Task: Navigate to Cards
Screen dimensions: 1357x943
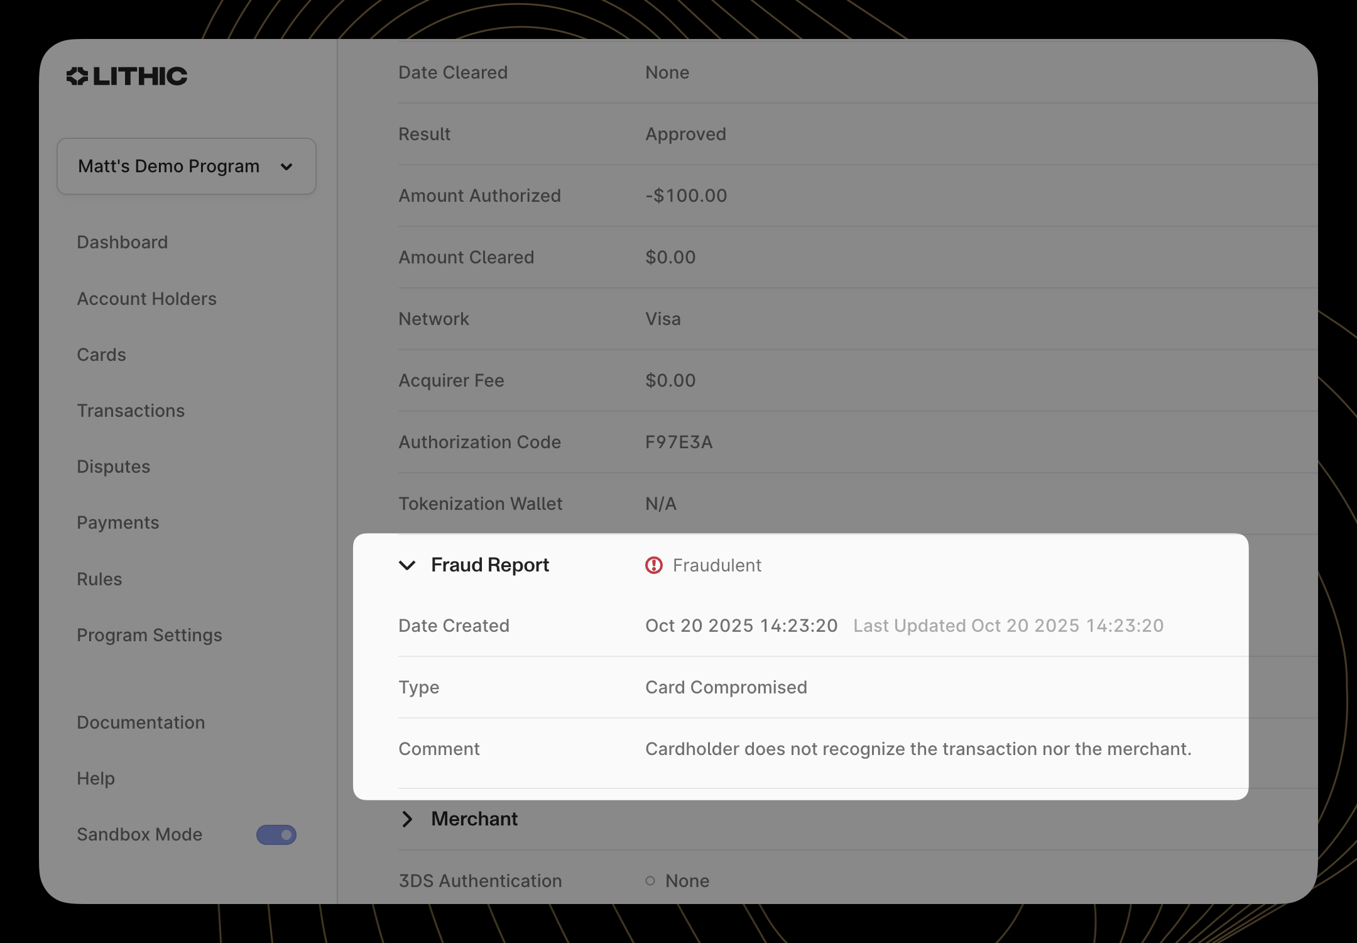Action: (x=101, y=355)
